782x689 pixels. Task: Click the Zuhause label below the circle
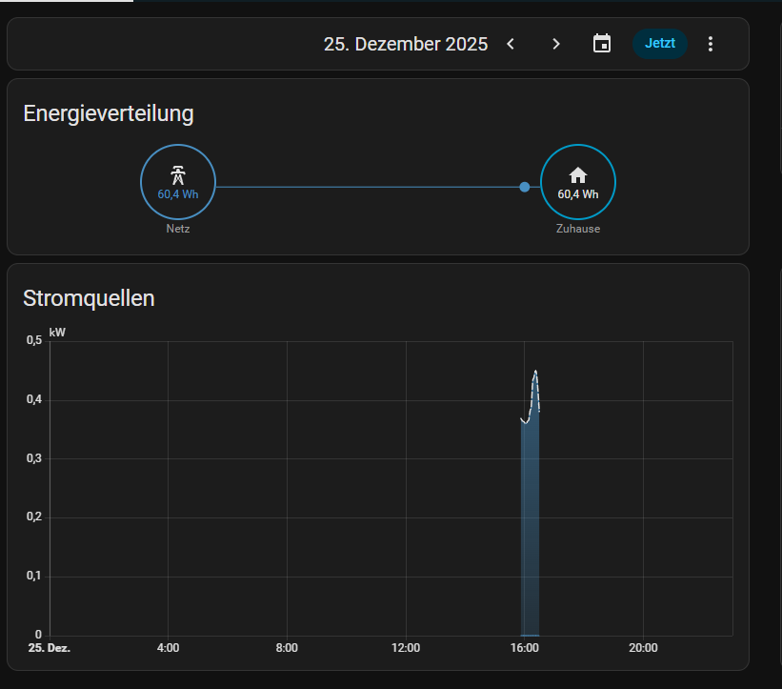(577, 230)
